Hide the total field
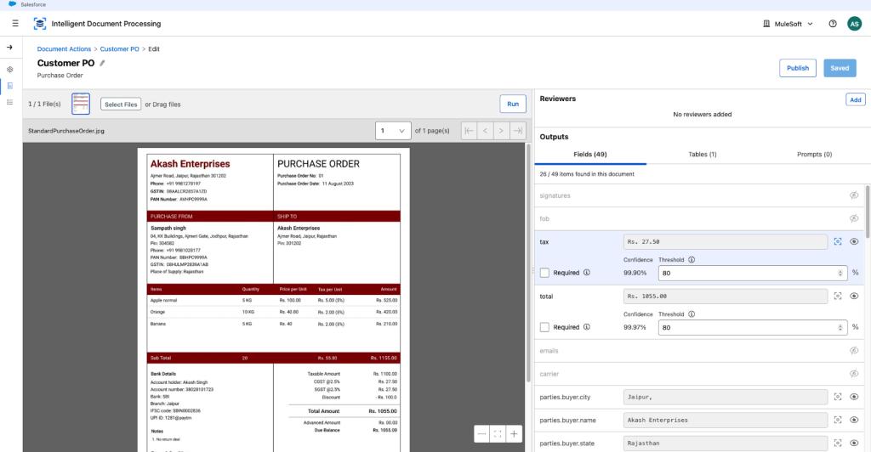This screenshot has height=452, width=871. (x=854, y=297)
